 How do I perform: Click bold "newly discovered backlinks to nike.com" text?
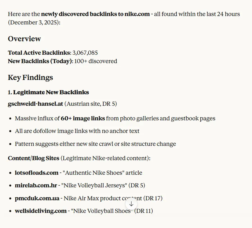(x=95, y=14)
